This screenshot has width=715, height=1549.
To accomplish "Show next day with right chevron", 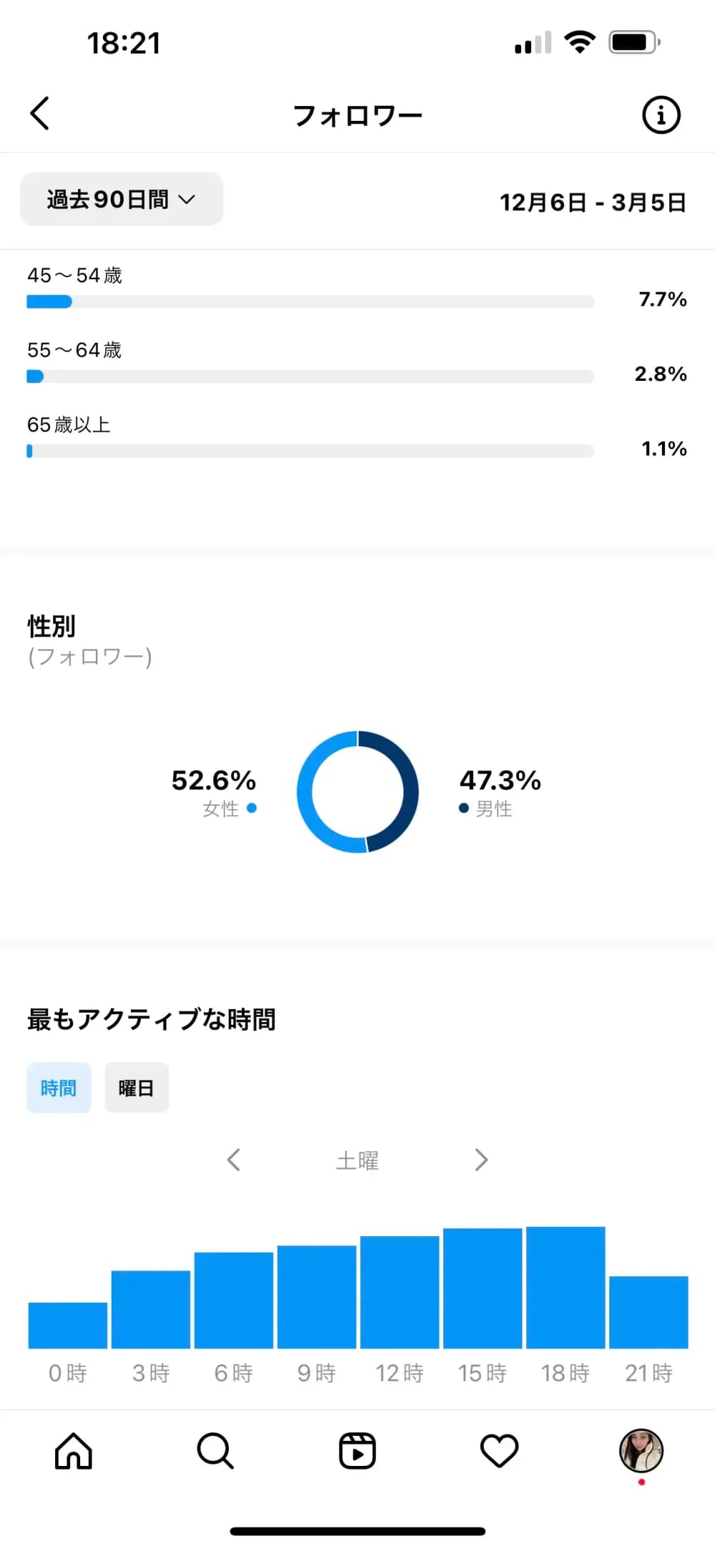I will click(481, 1160).
